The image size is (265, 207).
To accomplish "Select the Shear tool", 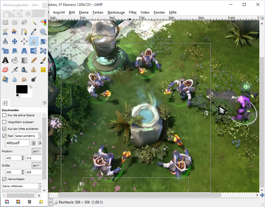I will [x=15, y=51].
